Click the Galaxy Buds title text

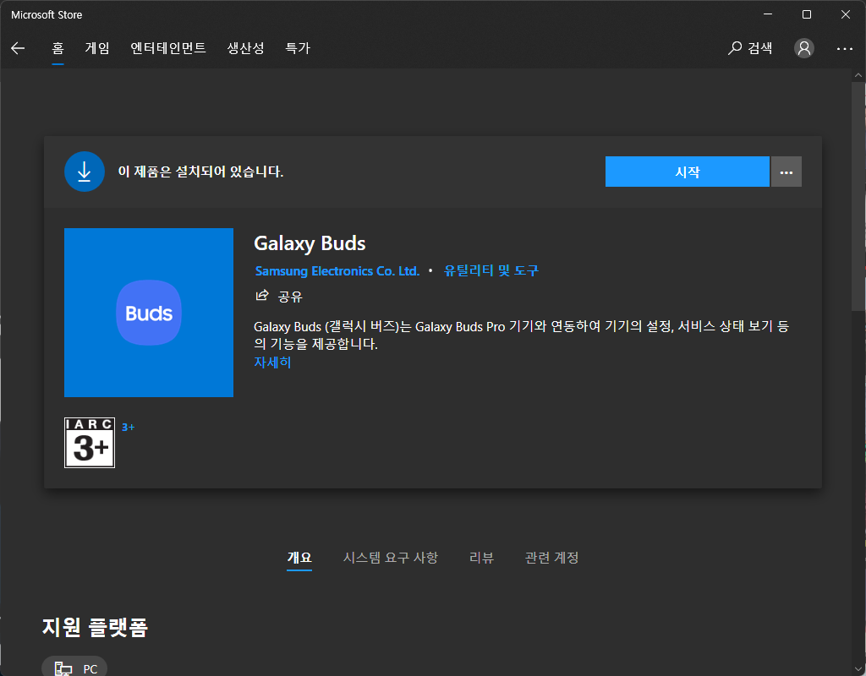310,243
